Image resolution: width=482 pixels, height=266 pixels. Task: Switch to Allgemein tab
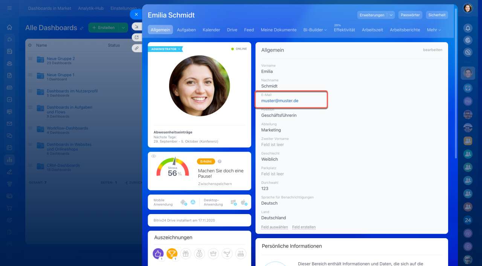(160, 30)
